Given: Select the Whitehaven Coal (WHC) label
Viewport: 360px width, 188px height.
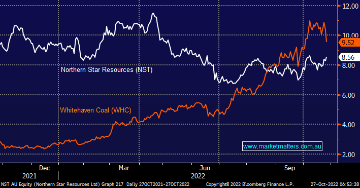Looking at the screenshot, I should click(96, 110).
